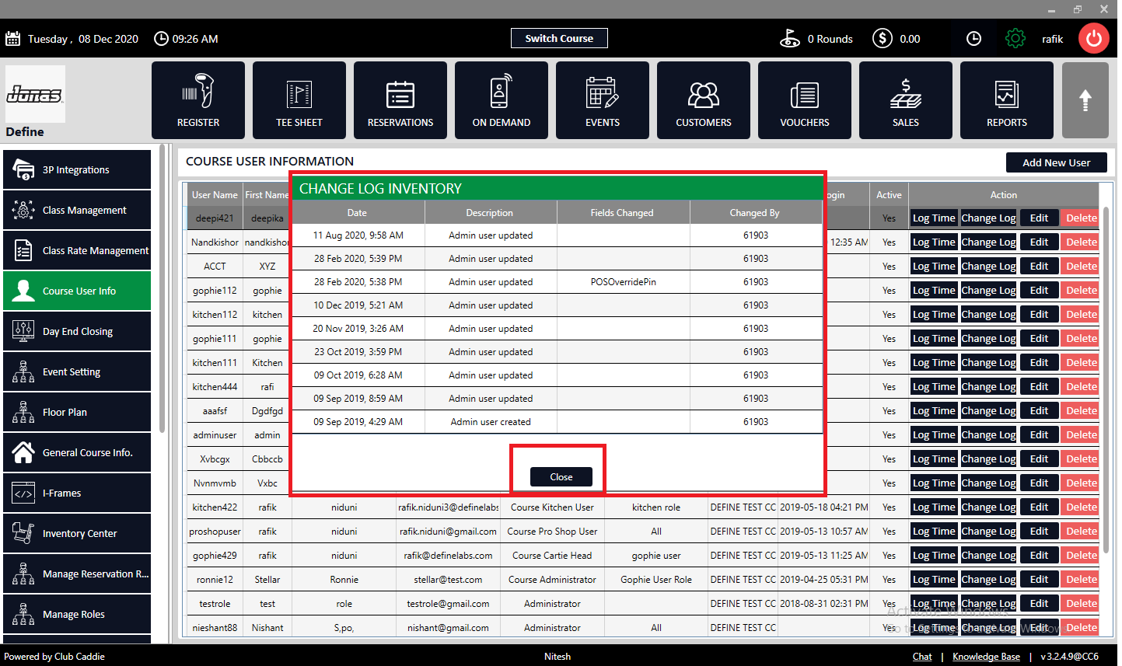This screenshot has width=1122, height=666.
Task: Open the Sales module
Action: [x=906, y=100]
